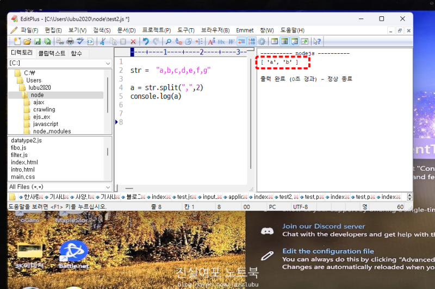Click the Find magnifier icon

[169, 42]
